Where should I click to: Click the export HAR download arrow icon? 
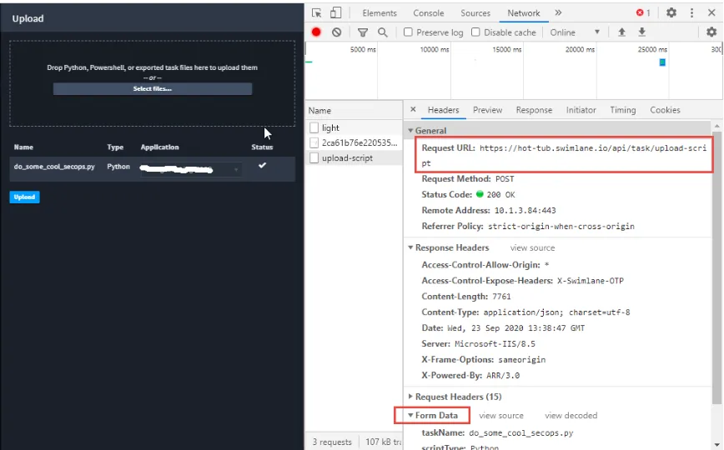(641, 32)
